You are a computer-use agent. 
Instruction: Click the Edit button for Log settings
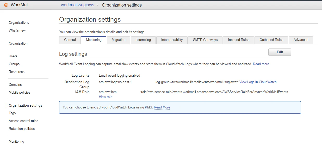coord(280,52)
